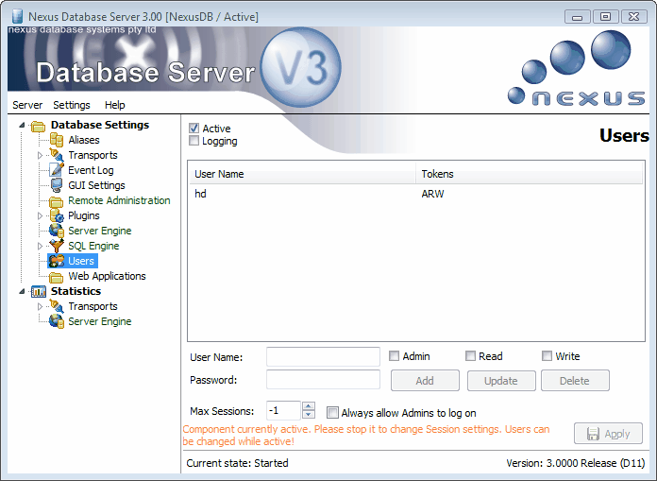Select GUI Settings tree item

[97, 185]
